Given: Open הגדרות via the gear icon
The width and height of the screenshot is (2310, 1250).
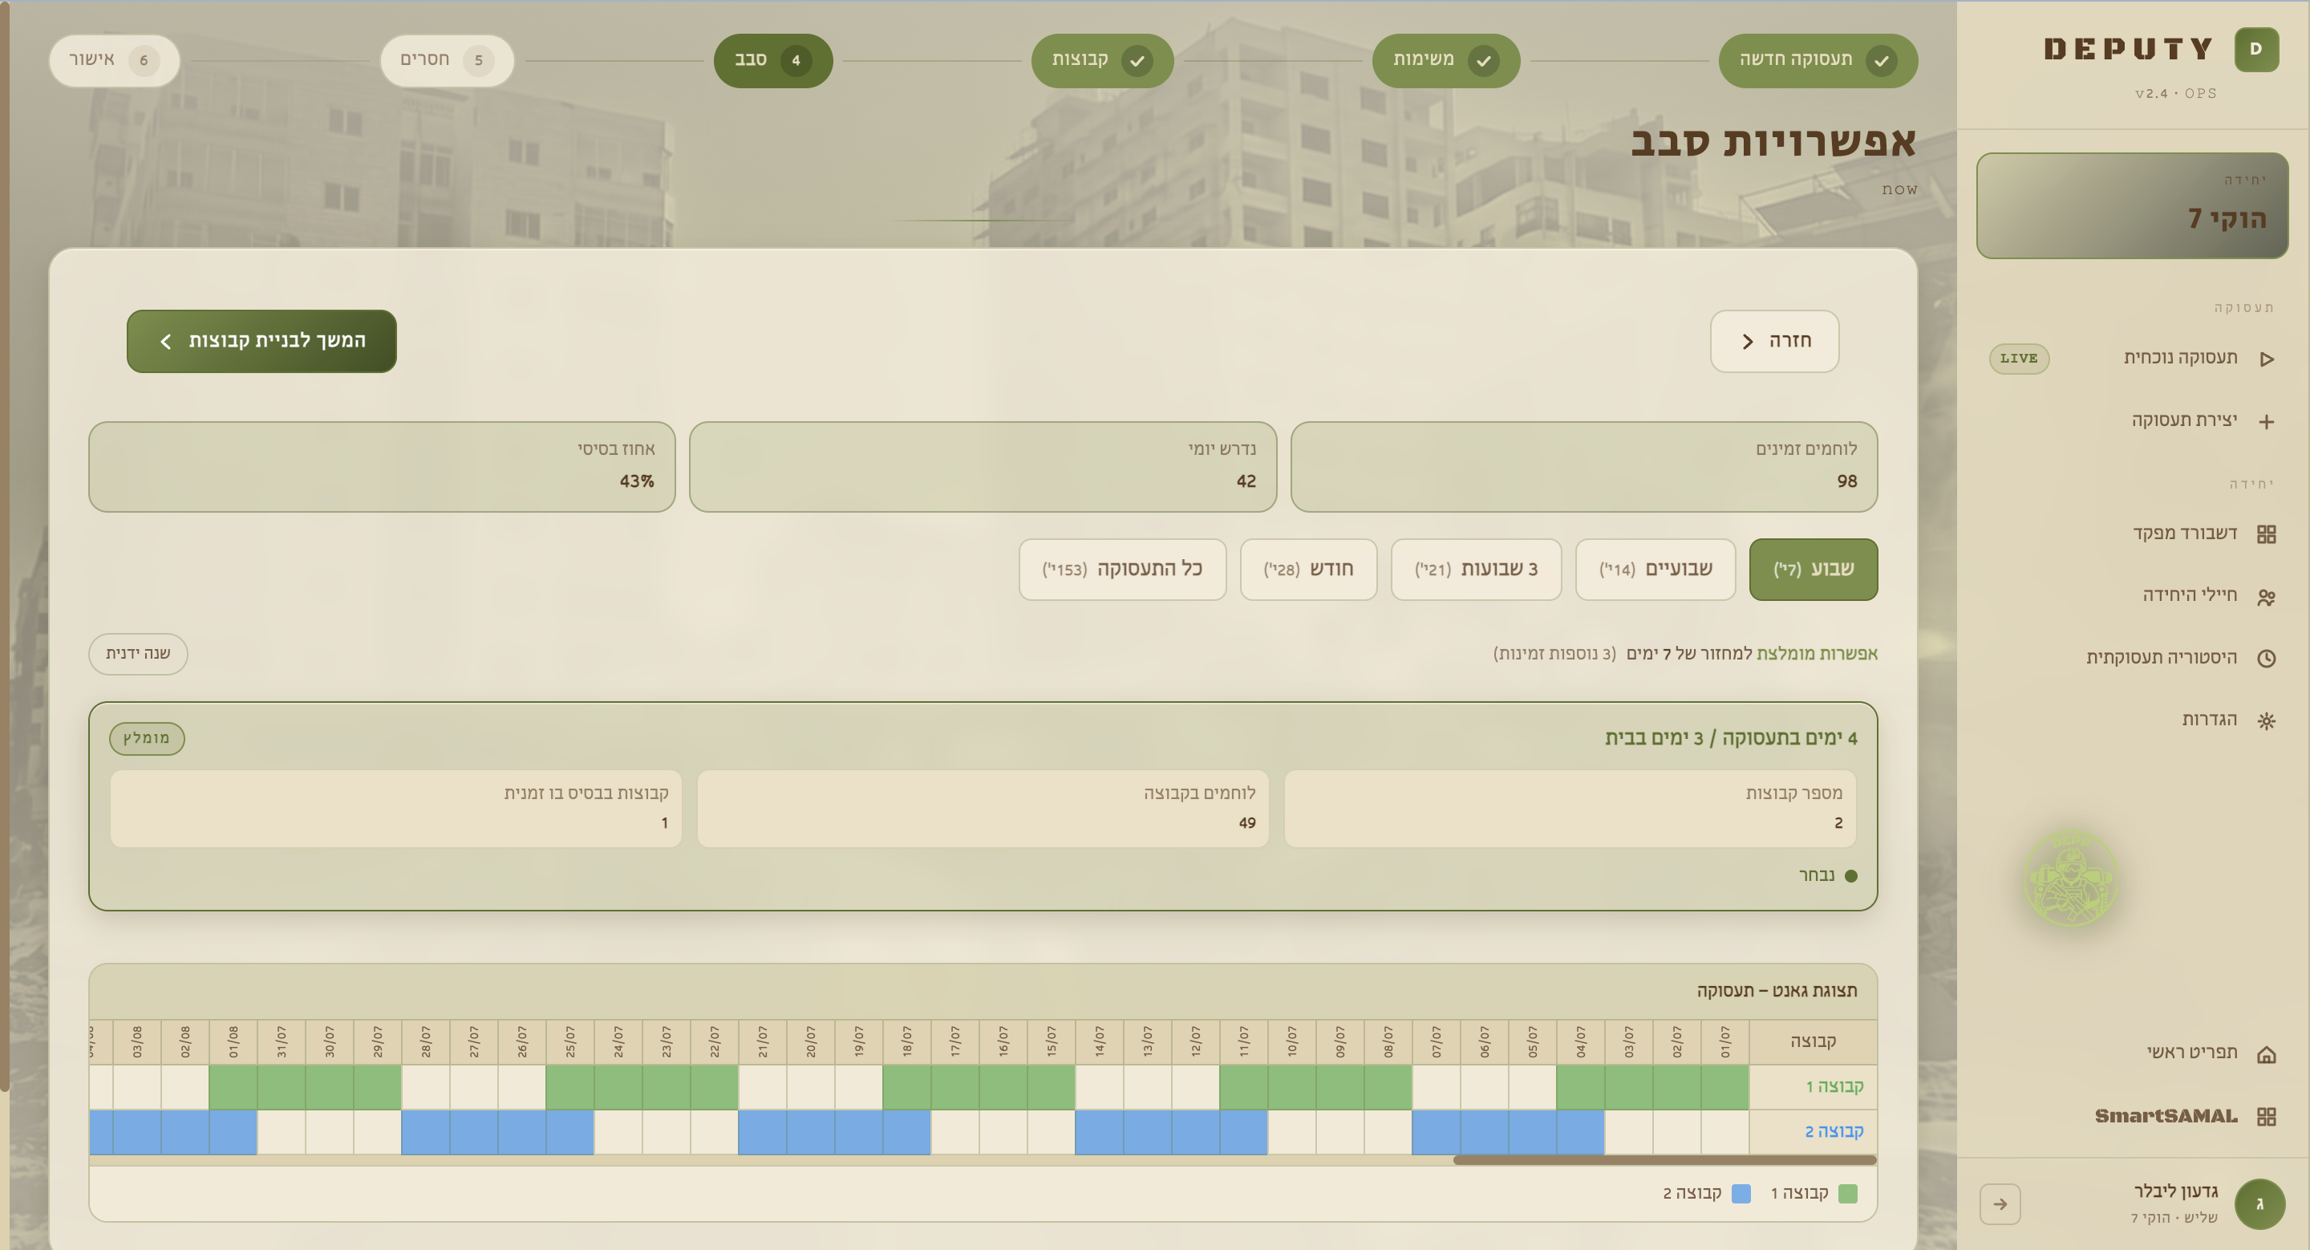Looking at the screenshot, I should (x=2266, y=721).
